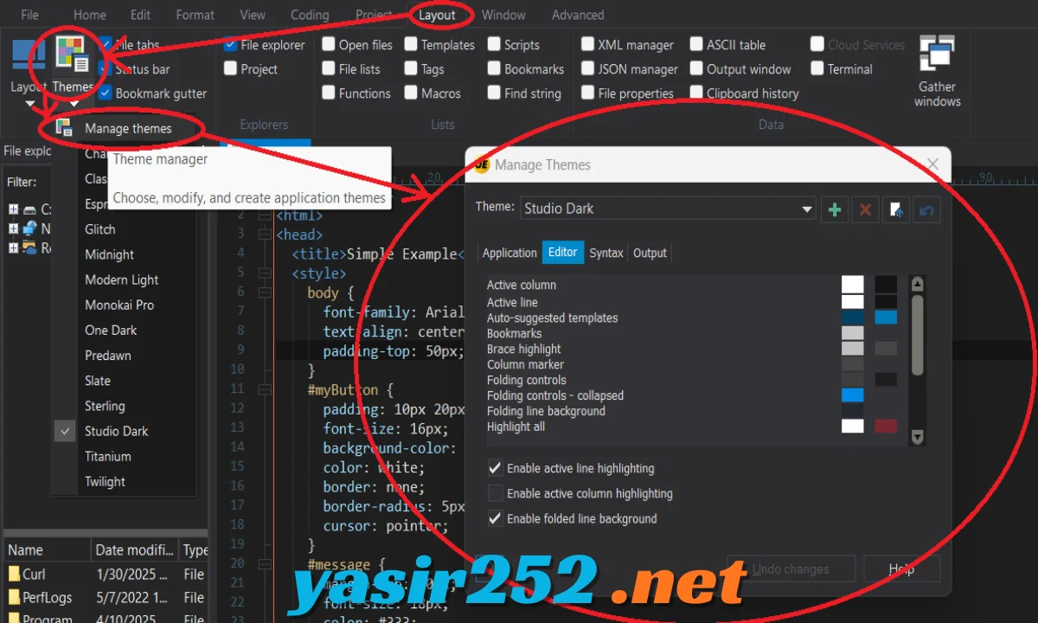This screenshot has height=623, width=1038.
Task: Select the Brace highlight row
Action: [x=523, y=349]
